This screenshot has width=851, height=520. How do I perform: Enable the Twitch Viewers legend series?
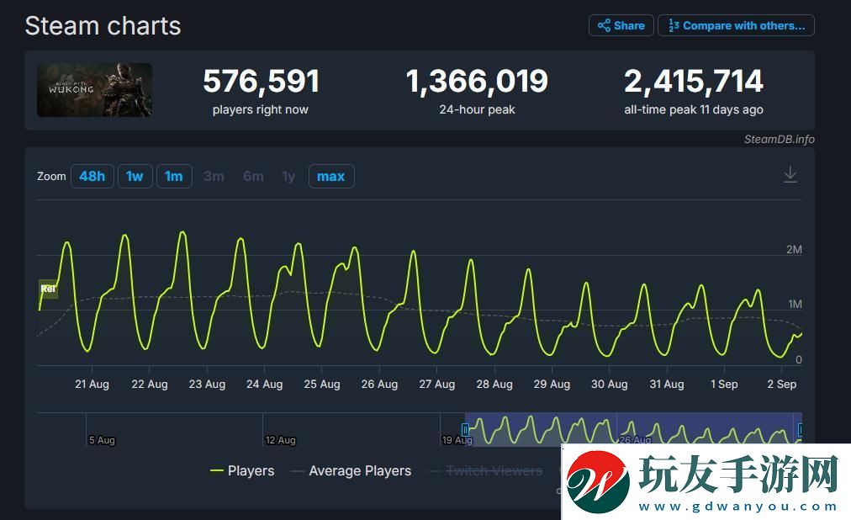pos(486,470)
